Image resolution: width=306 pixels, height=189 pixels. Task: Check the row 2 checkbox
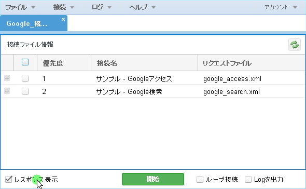pos(25,91)
